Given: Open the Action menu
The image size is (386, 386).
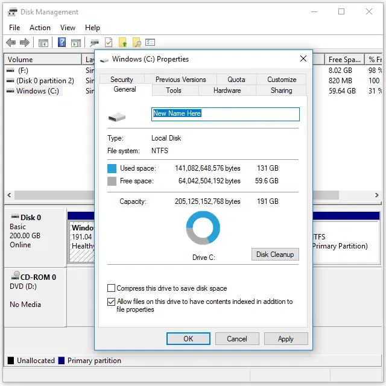Looking at the screenshot, I should (x=40, y=27).
